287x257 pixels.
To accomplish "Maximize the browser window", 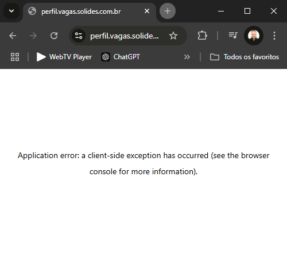I will click(247, 11).
